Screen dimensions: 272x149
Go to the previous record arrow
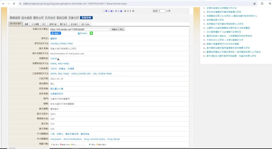(128, 11)
